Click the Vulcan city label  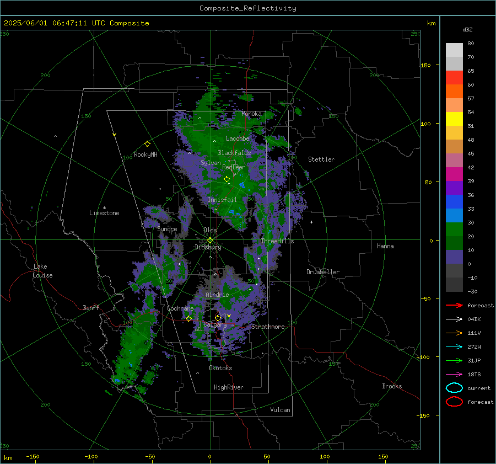coord(280,410)
